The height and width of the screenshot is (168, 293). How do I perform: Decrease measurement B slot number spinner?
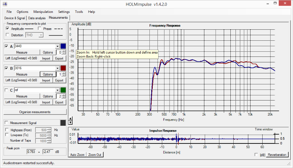[x=64, y=76]
